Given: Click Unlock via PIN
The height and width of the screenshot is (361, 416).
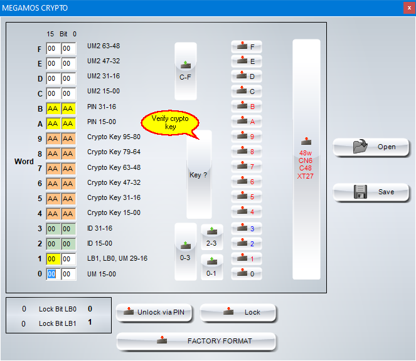Looking at the screenshot, I should point(154,313).
